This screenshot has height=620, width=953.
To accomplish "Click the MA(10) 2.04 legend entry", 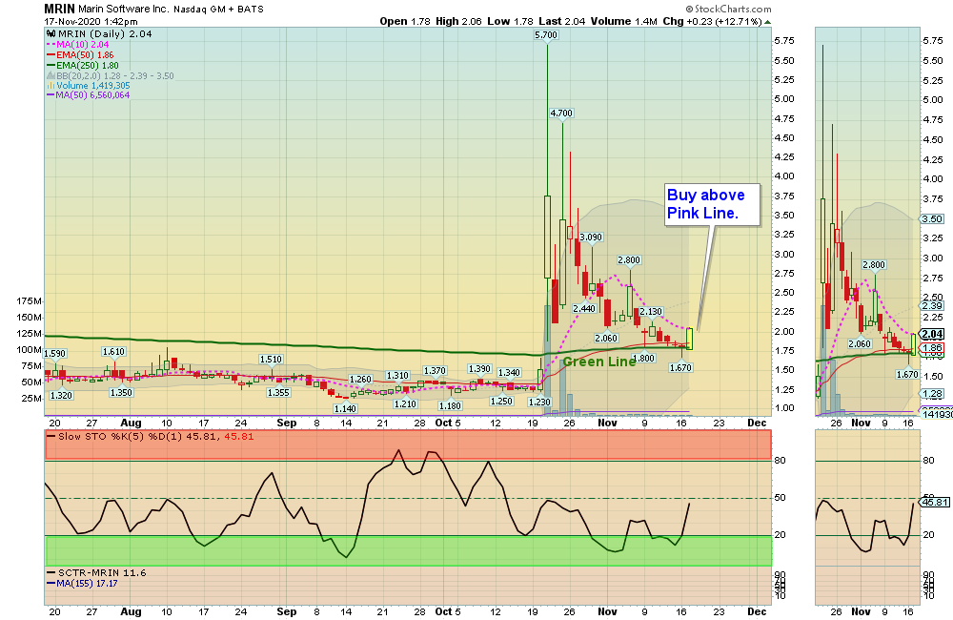I will pos(78,45).
